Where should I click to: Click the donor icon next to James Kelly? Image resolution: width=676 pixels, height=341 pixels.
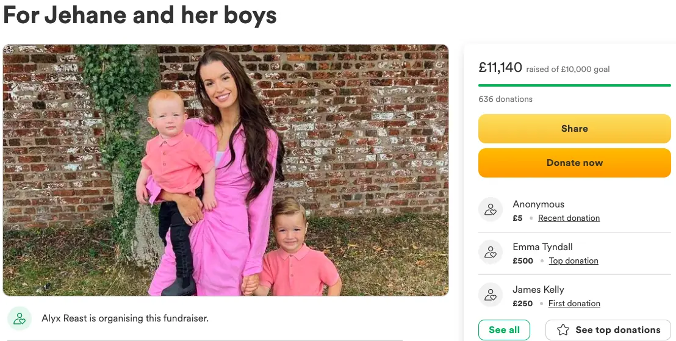pos(491,295)
